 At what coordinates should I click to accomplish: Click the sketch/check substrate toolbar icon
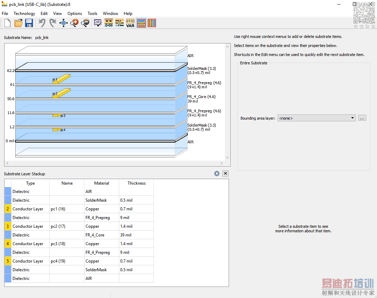98,23
